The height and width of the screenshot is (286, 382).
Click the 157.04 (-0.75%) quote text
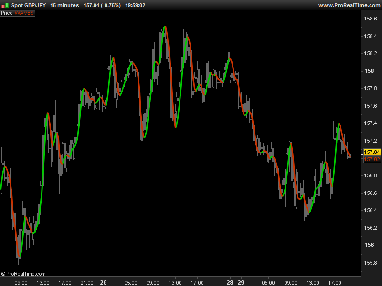pyautogui.click(x=102, y=5)
